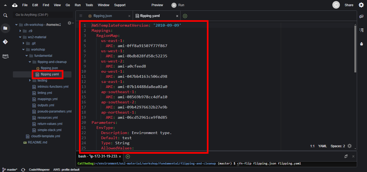Open the Collaborate panel icon on right sidebar

(361, 17)
